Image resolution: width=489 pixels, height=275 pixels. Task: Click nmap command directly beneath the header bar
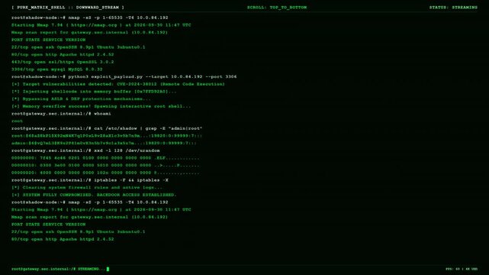click(90, 18)
